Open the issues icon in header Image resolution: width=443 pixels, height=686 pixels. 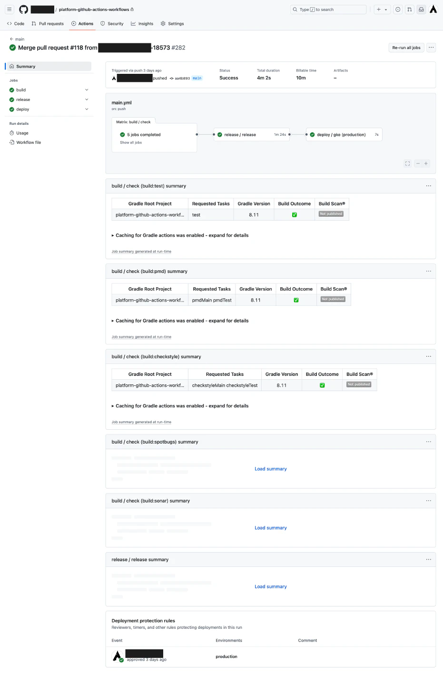(398, 10)
